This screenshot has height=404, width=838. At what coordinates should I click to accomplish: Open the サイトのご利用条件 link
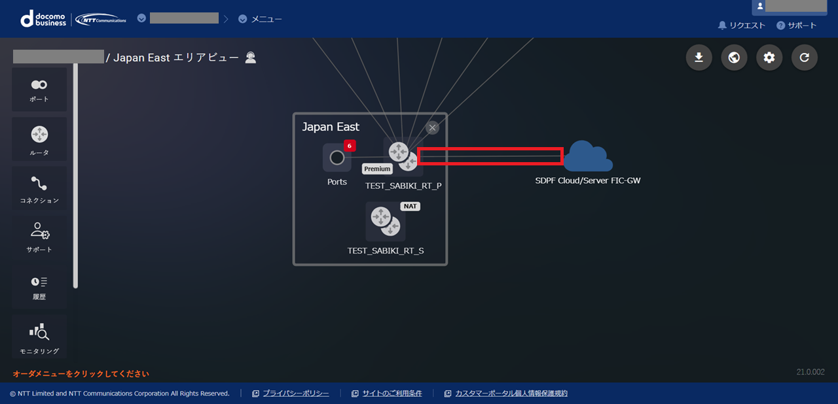point(392,394)
